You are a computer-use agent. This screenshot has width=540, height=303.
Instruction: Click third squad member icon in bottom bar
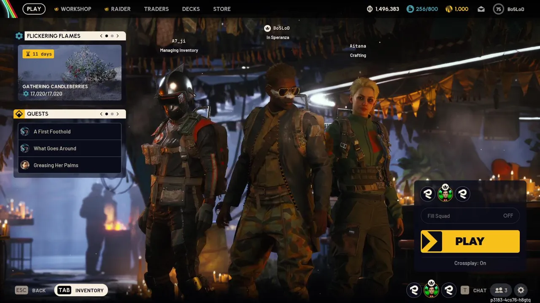click(x=448, y=290)
